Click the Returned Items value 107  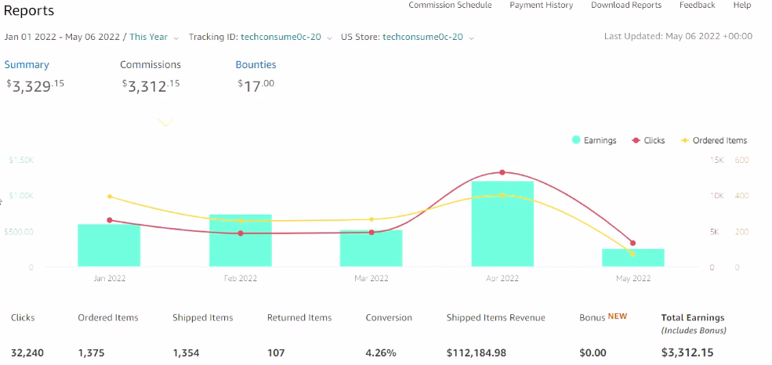pyautogui.click(x=276, y=352)
